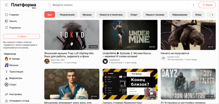Select the Новости и политика chip
Image resolution: width=219 pixels, height=104 pixels.
(x=111, y=15)
